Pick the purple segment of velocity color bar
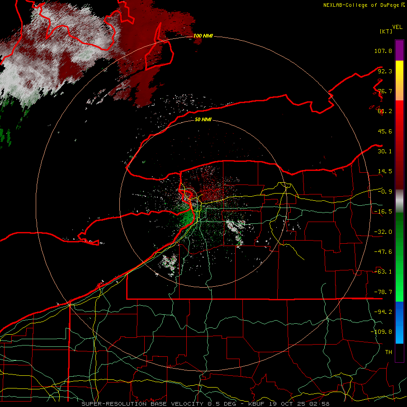407x407 pixels. (x=399, y=50)
